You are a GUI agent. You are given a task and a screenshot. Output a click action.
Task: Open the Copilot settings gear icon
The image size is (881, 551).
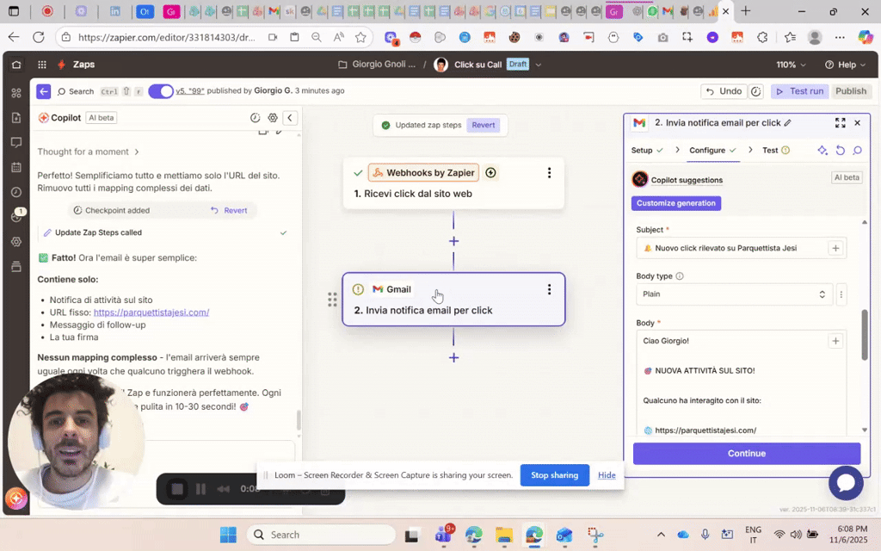click(273, 118)
